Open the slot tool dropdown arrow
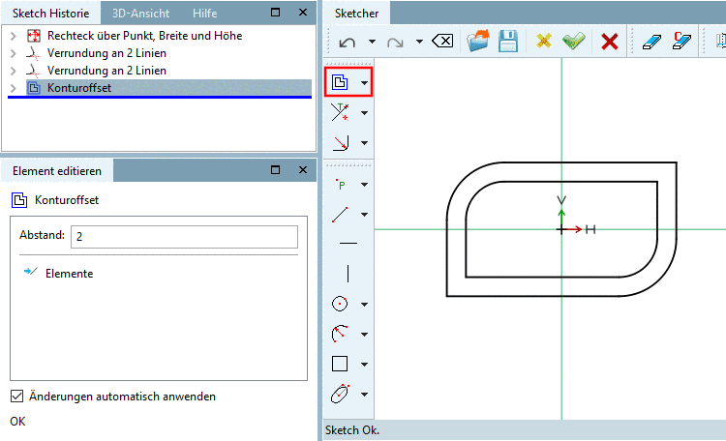 point(364,395)
